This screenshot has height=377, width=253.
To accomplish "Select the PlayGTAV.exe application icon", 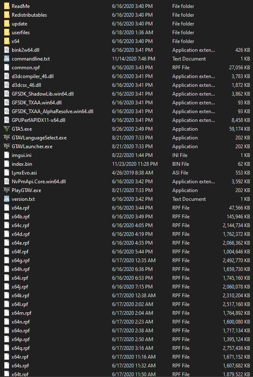I will coord(7,190).
